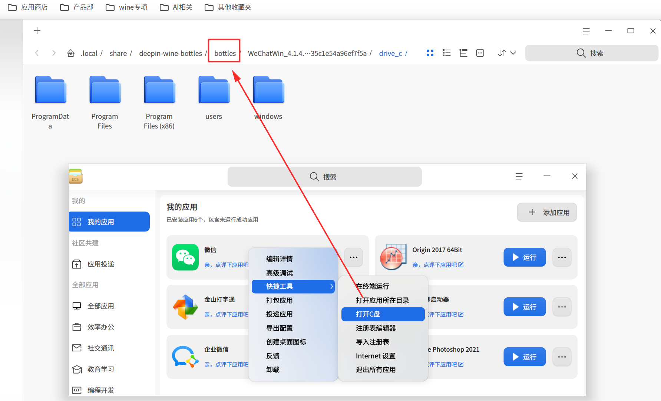Click the 微信 app icon
This screenshot has height=401, width=661.
tap(185, 257)
